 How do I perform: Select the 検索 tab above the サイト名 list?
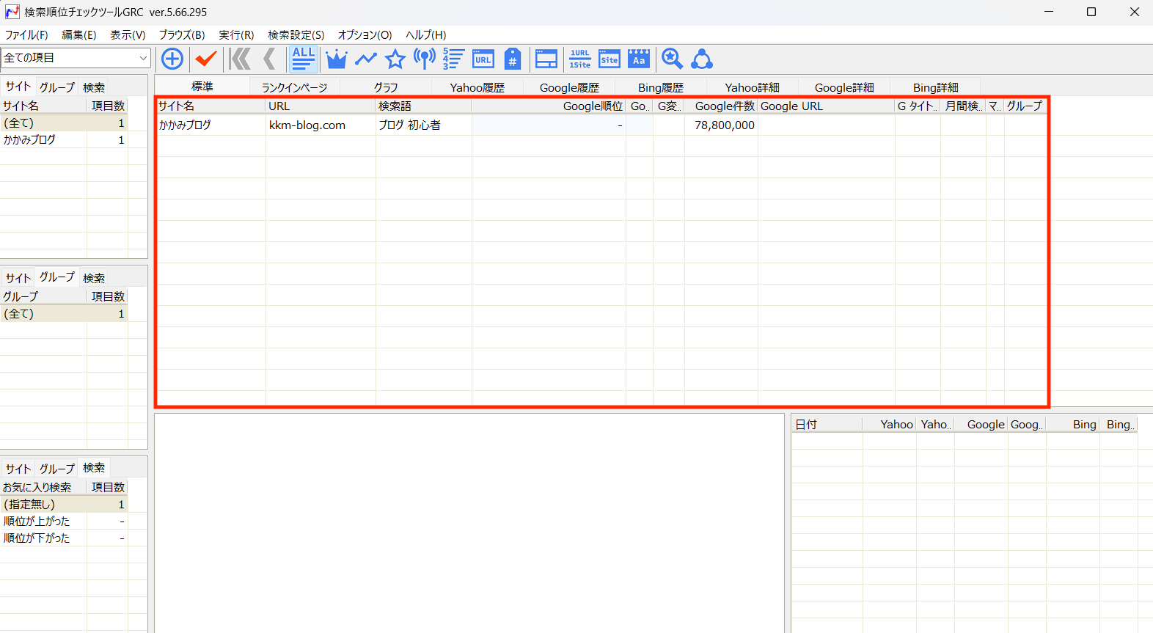pyautogui.click(x=94, y=87)
